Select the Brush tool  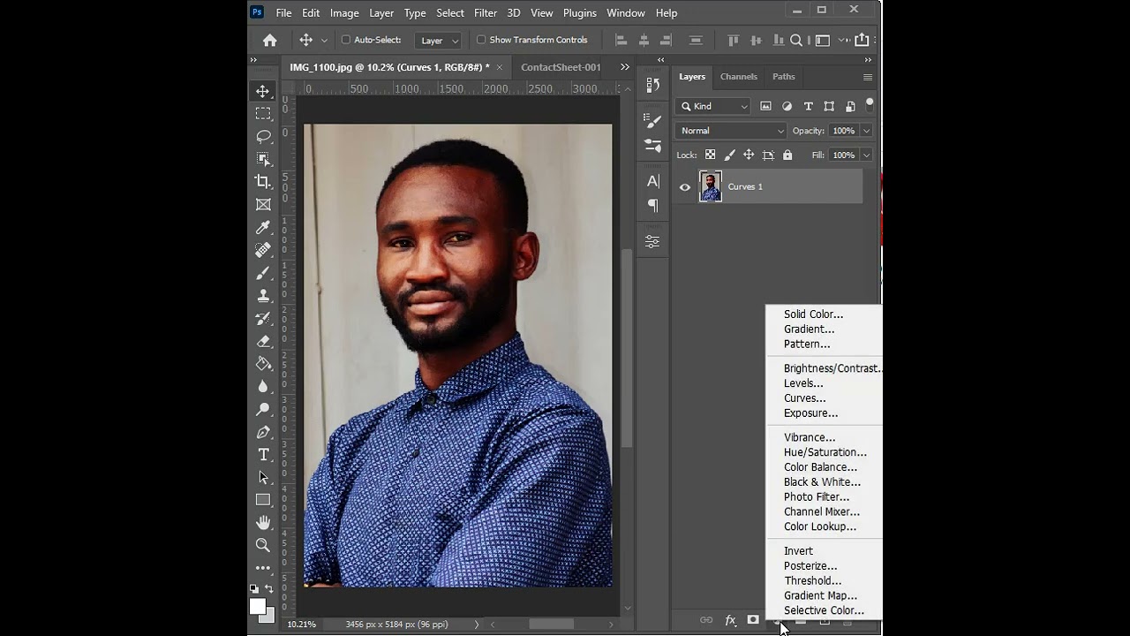[x=263, y=273]
